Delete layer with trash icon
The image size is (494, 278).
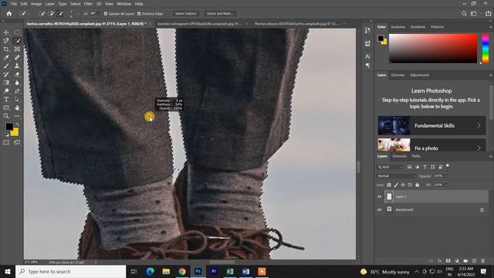tap(482, 261)
